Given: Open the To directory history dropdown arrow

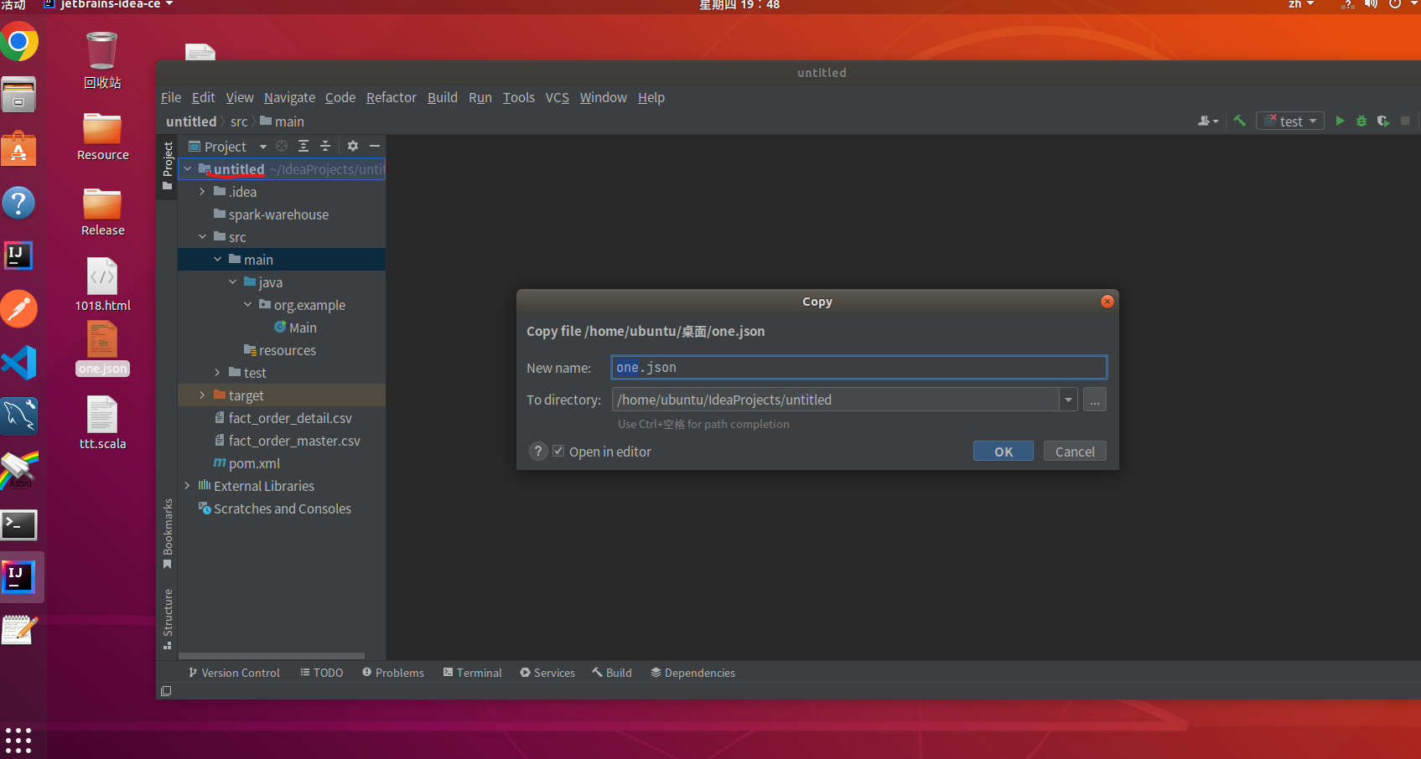Looking at the screenshot, I should click(x=1068, y=400).
